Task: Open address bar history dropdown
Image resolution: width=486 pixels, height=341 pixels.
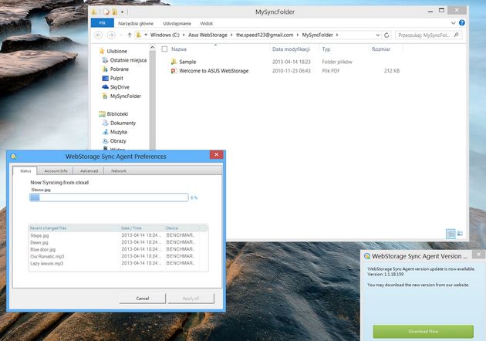Action: tap(377, 35)
